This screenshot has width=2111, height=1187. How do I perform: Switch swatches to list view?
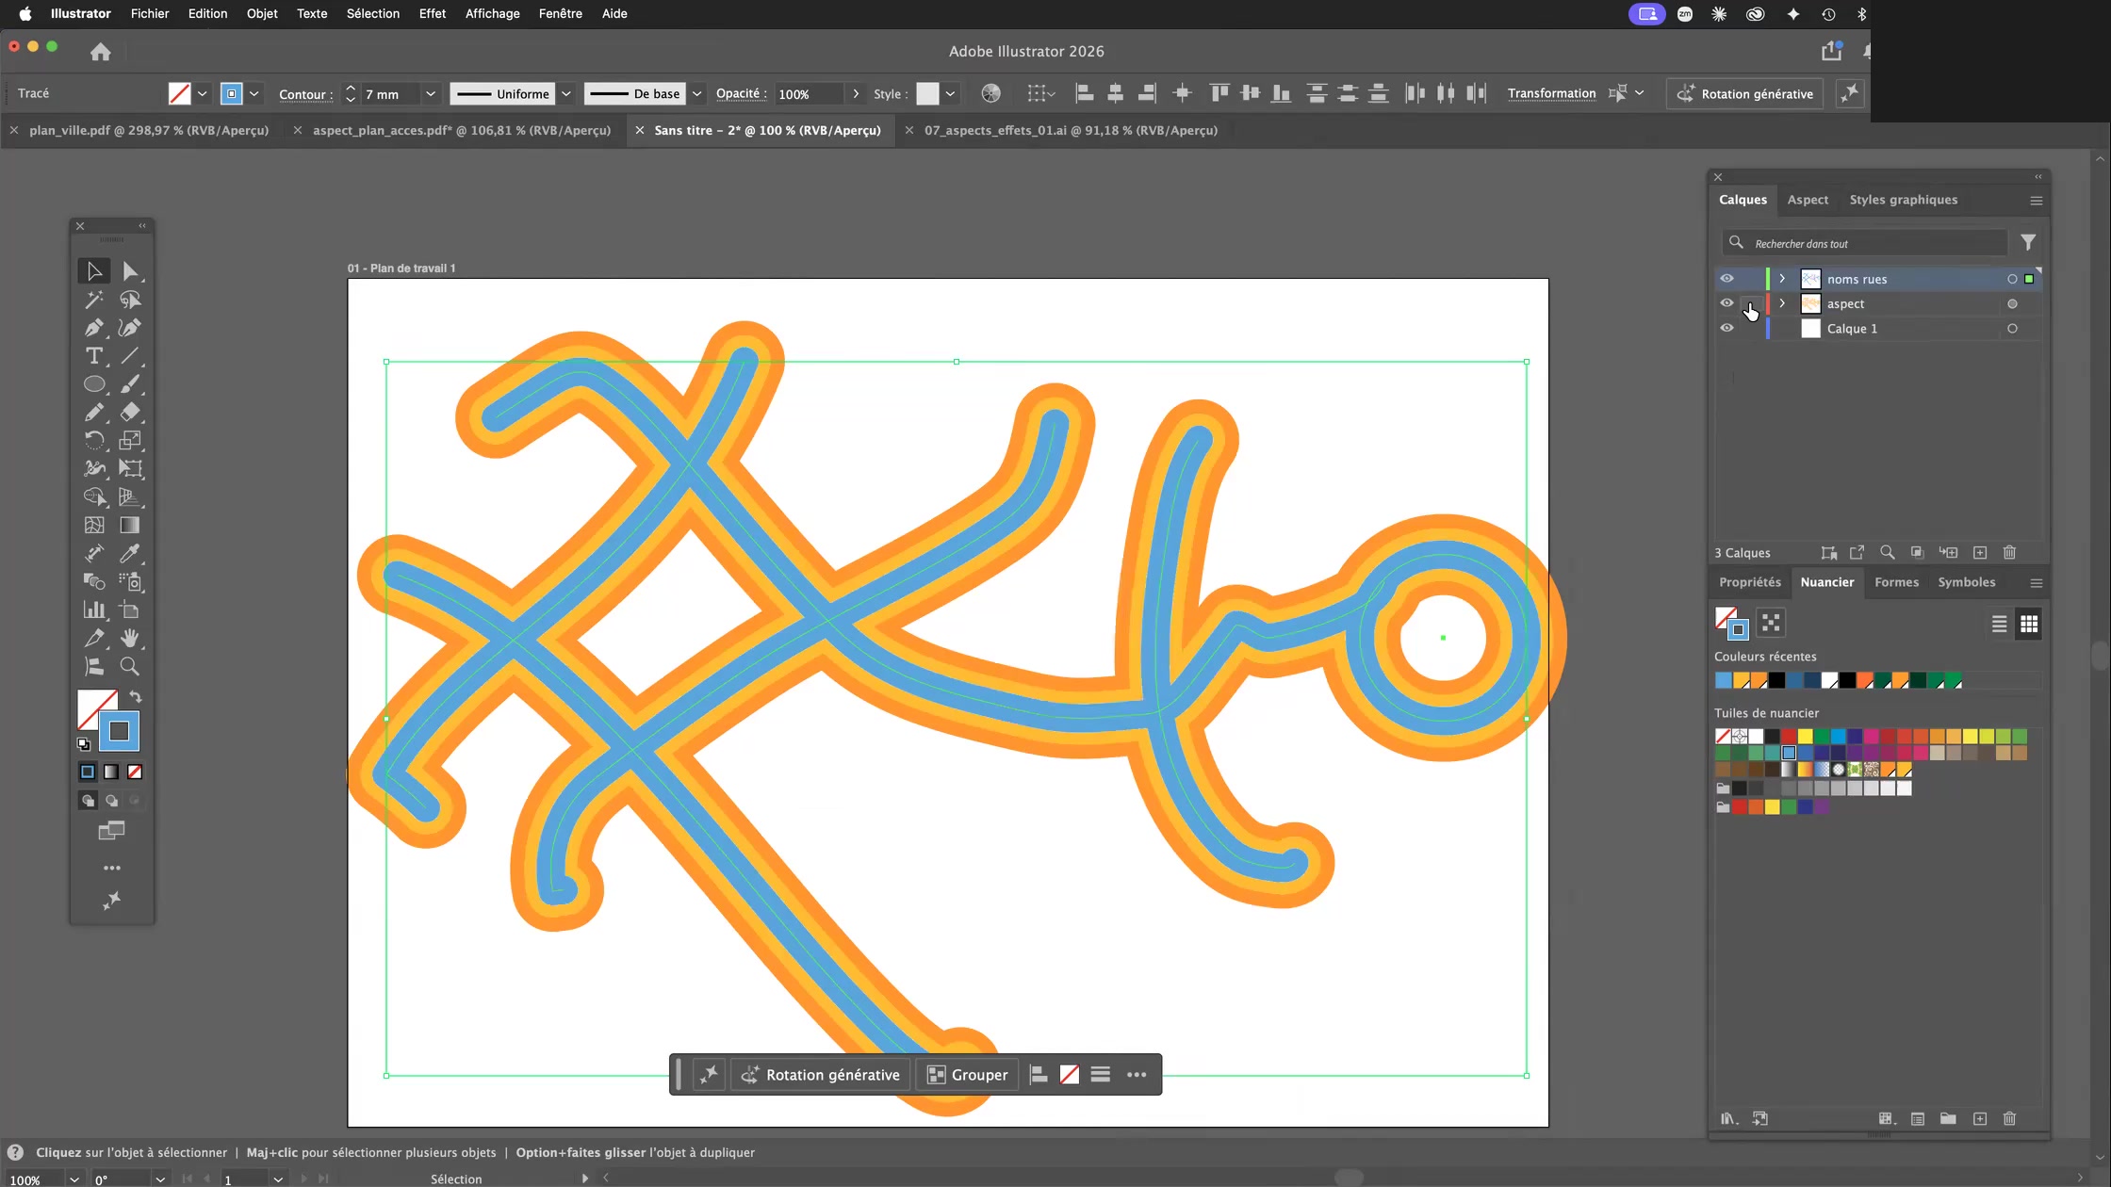click(1999, 624)
